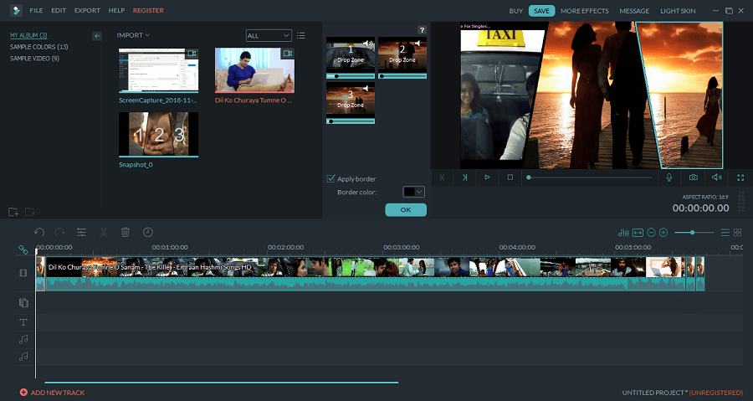Viewport: 753px width, 401px height.
Task: Start a voiceover recording with the microphone icon
Action: pos(669,177)
